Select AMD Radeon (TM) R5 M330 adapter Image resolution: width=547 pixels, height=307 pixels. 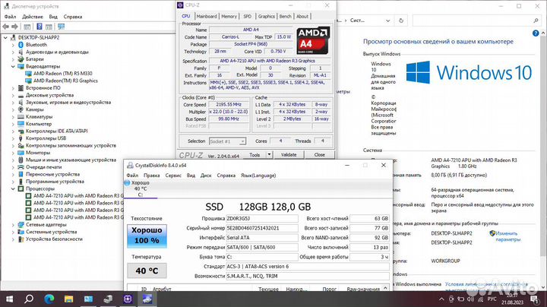[62, 73]
